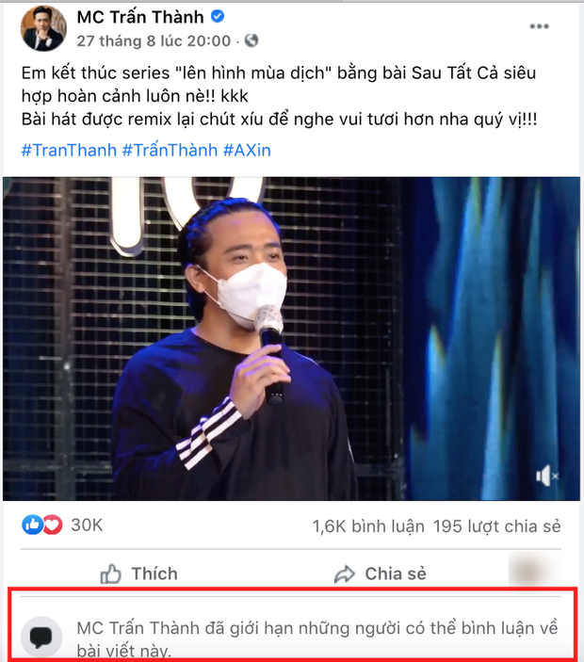This screenshot has width=584, height=662.
Task: Open the #TrấnThành hashtag
Action: 170,148
